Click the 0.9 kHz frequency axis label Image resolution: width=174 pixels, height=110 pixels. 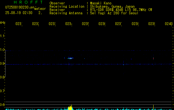[2, 64]
